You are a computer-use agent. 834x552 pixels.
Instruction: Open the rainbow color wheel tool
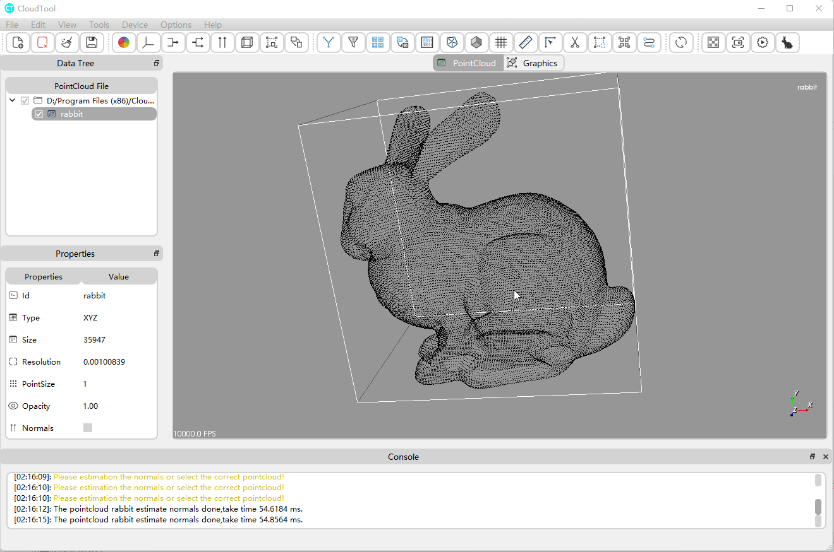click(x=124, y=43)
